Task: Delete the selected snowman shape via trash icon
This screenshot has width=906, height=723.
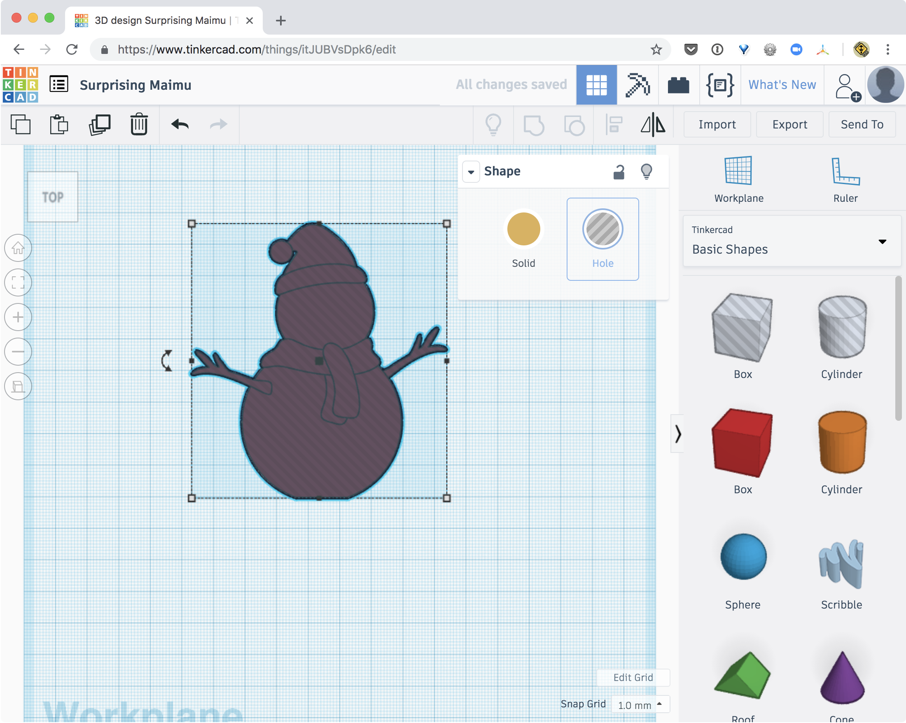Action: coord(139,124)
